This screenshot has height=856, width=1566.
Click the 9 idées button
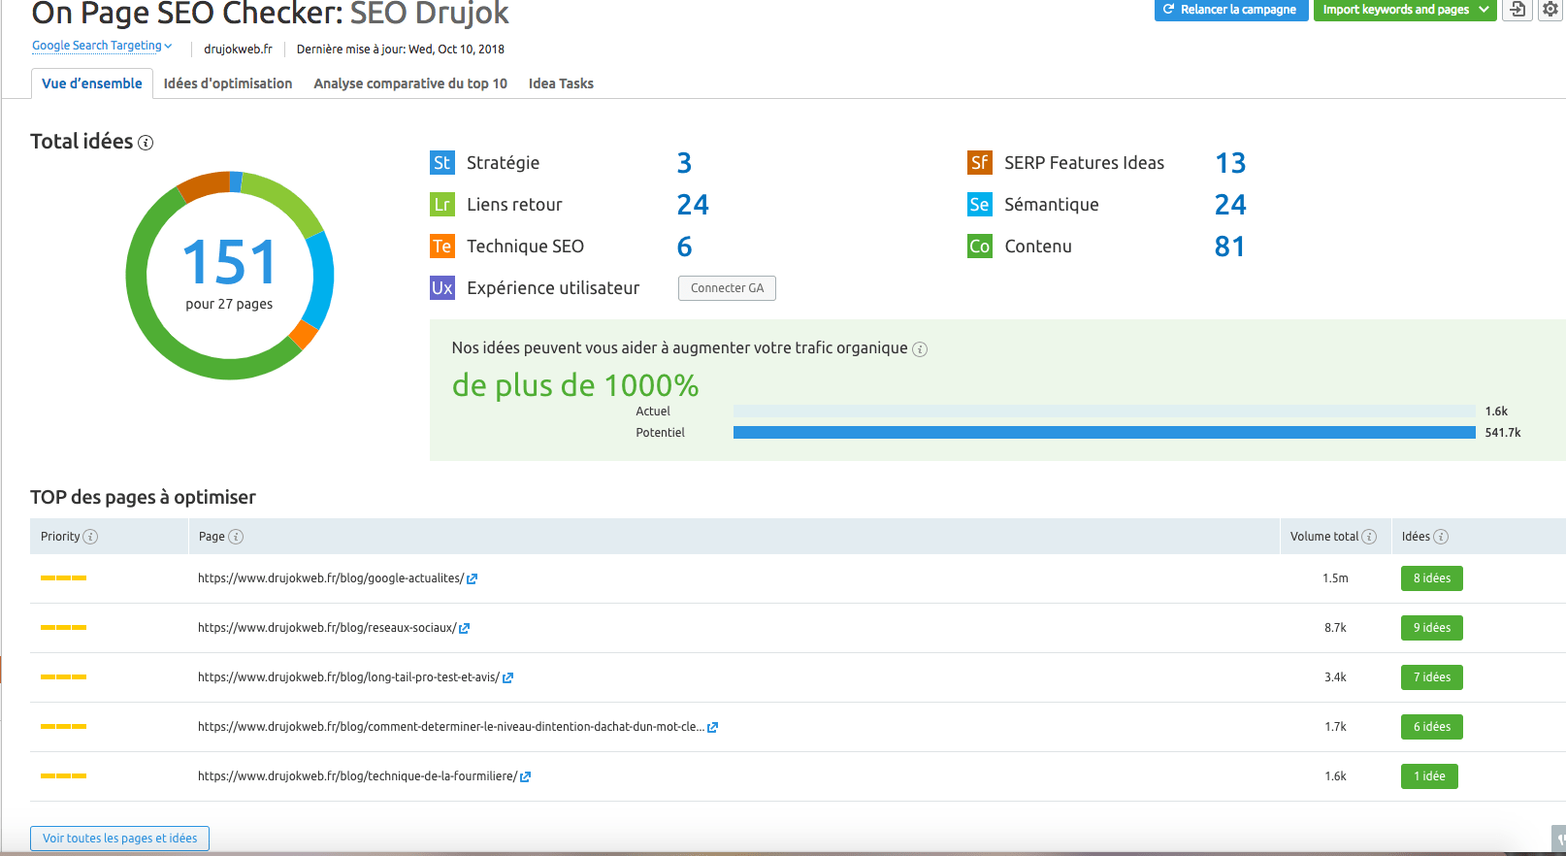click(x=1431, y=628)
